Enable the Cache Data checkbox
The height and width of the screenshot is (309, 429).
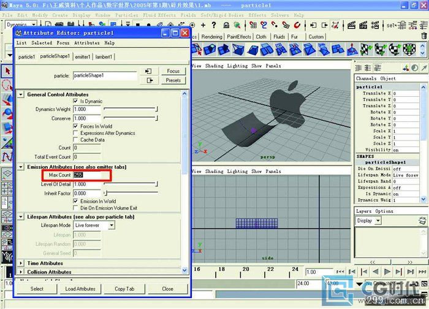tap(75, 140)
